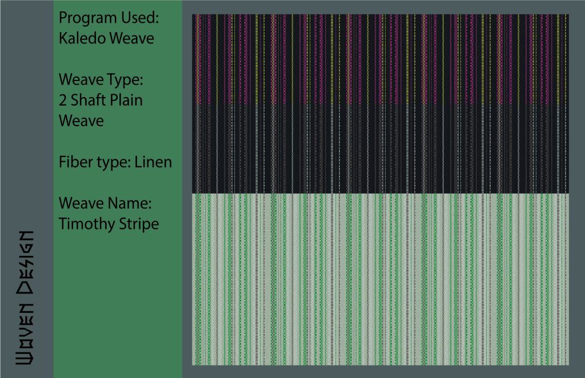Click the pink and yellow striped weave section
585x378 pixels.
click(380, 57)
